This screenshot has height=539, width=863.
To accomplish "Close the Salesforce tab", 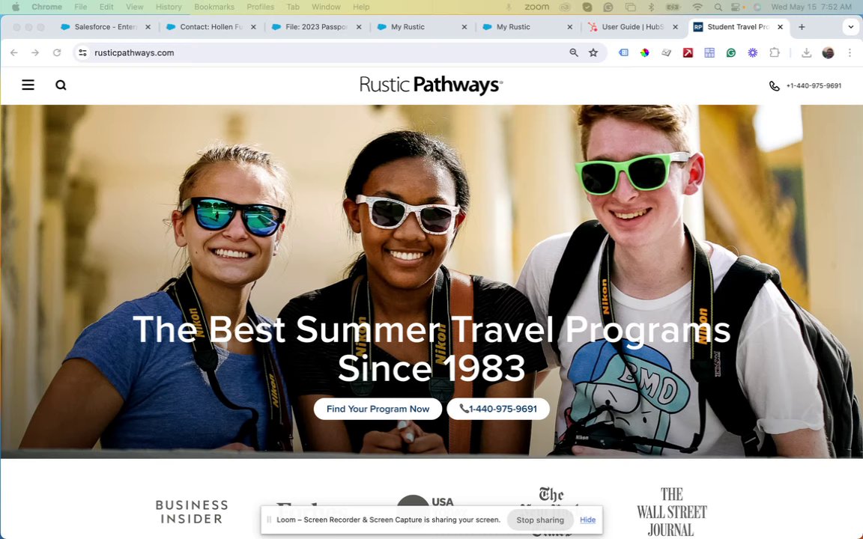I will (148, 27).
